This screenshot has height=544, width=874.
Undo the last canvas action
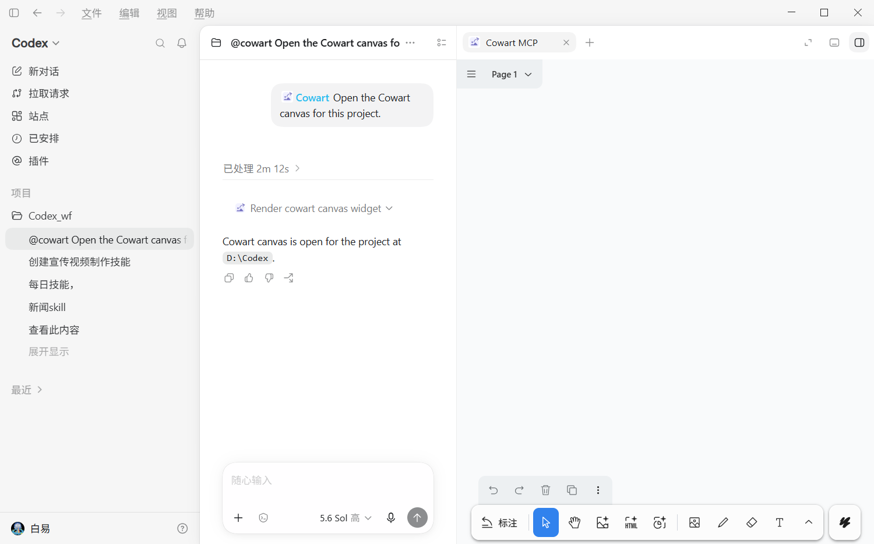pos(494,490)
